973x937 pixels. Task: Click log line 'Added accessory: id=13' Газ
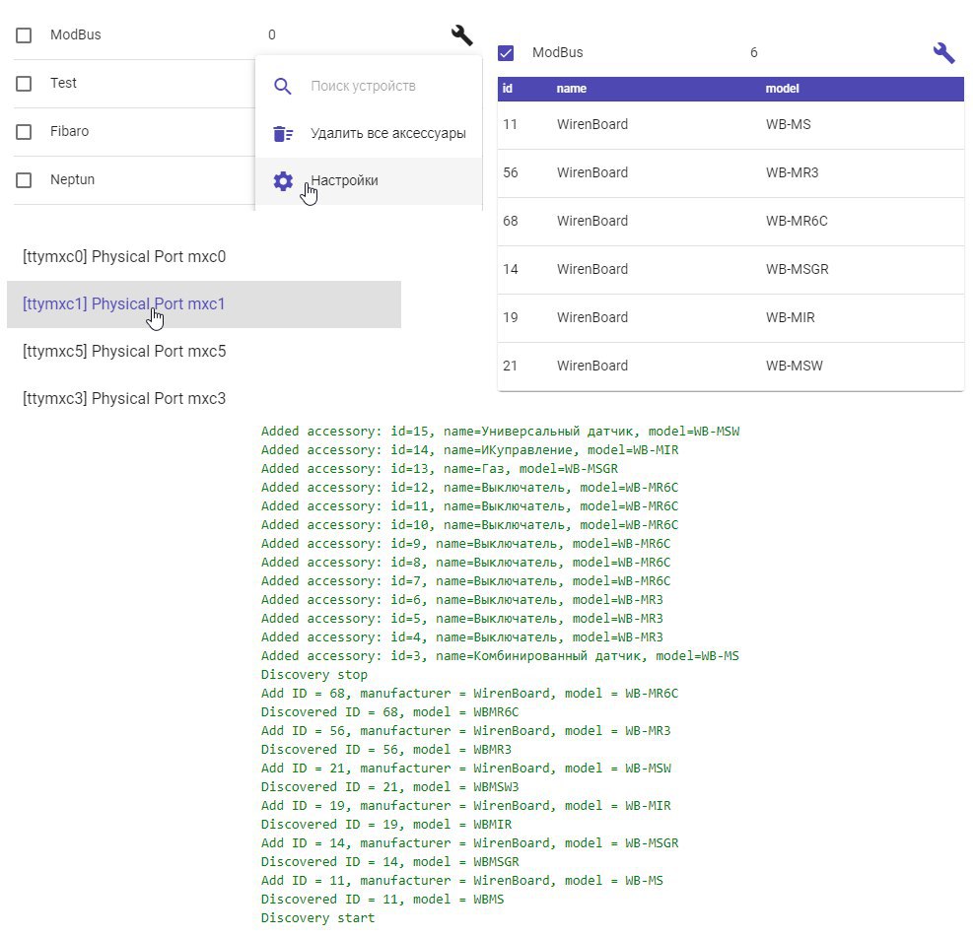point(440,469)
